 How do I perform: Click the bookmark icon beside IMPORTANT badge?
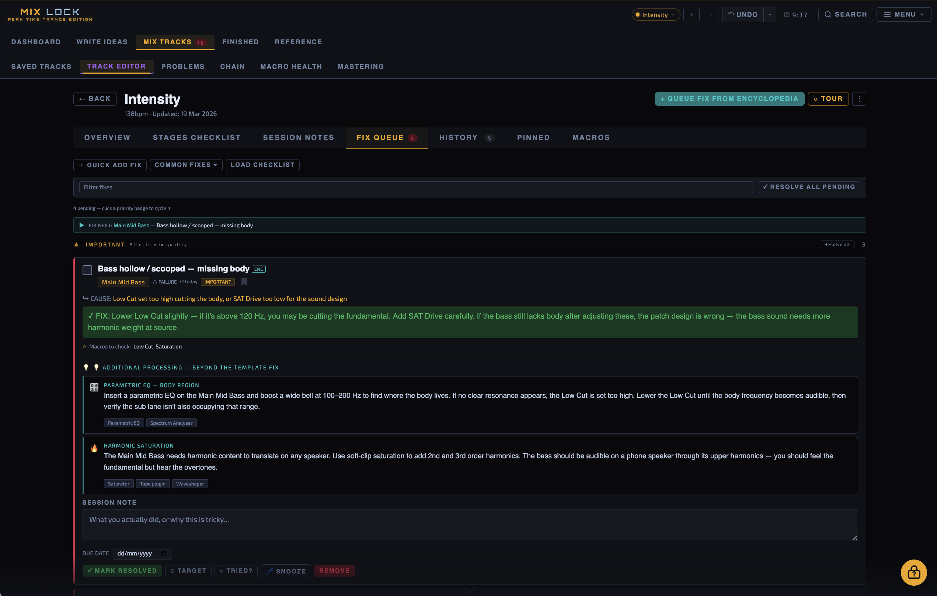point(244,282)
